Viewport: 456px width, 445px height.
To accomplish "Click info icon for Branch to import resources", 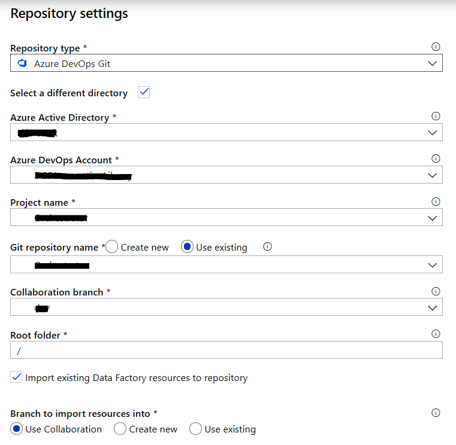I will [x=436, y=413].
